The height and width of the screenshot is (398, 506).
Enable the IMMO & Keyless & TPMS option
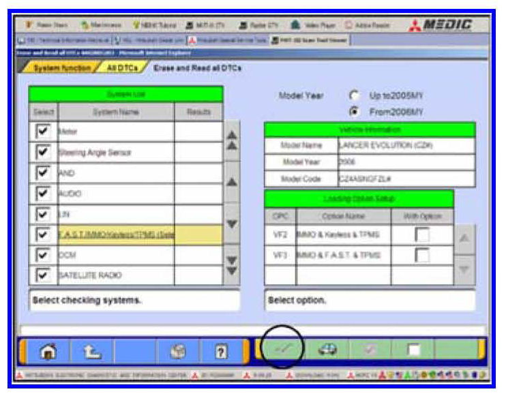(422, 235)
